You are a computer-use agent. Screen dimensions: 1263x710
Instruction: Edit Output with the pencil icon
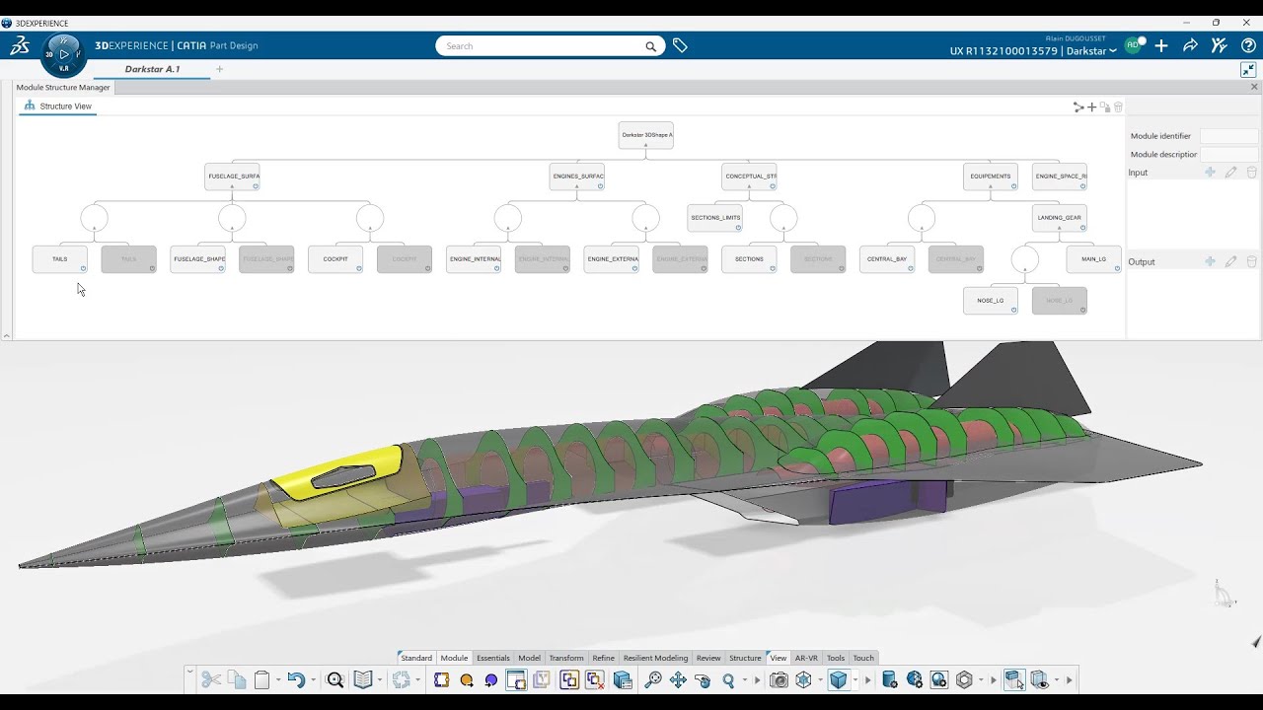pyautogui.click(x=1230, y=261)
